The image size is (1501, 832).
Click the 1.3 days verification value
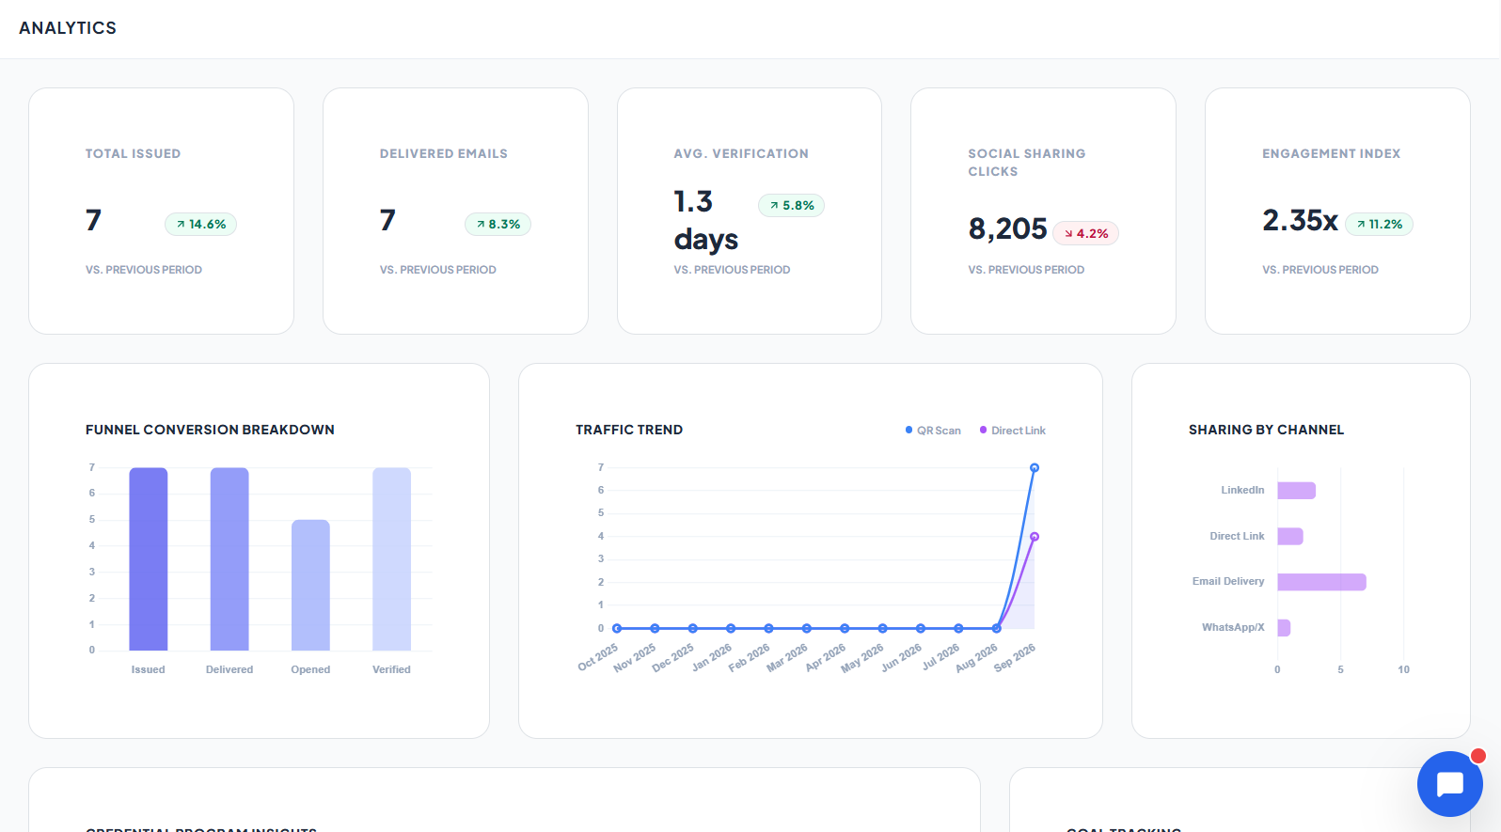pyautogui.click(x=706, y=220)
